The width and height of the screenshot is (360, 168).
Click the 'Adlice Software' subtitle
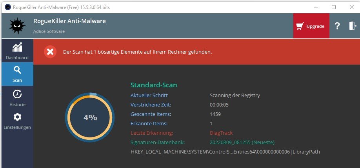point(49,31)
